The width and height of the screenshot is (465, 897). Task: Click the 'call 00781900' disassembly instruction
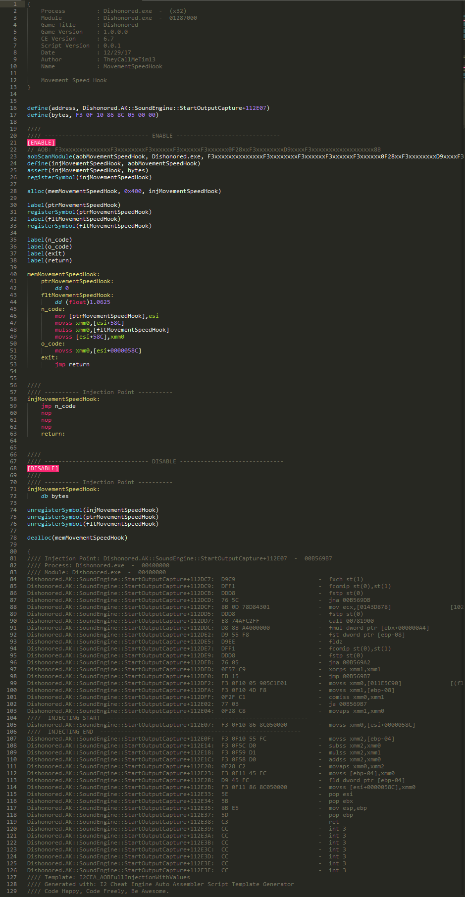pyautogui.click(x=351, y=621)
